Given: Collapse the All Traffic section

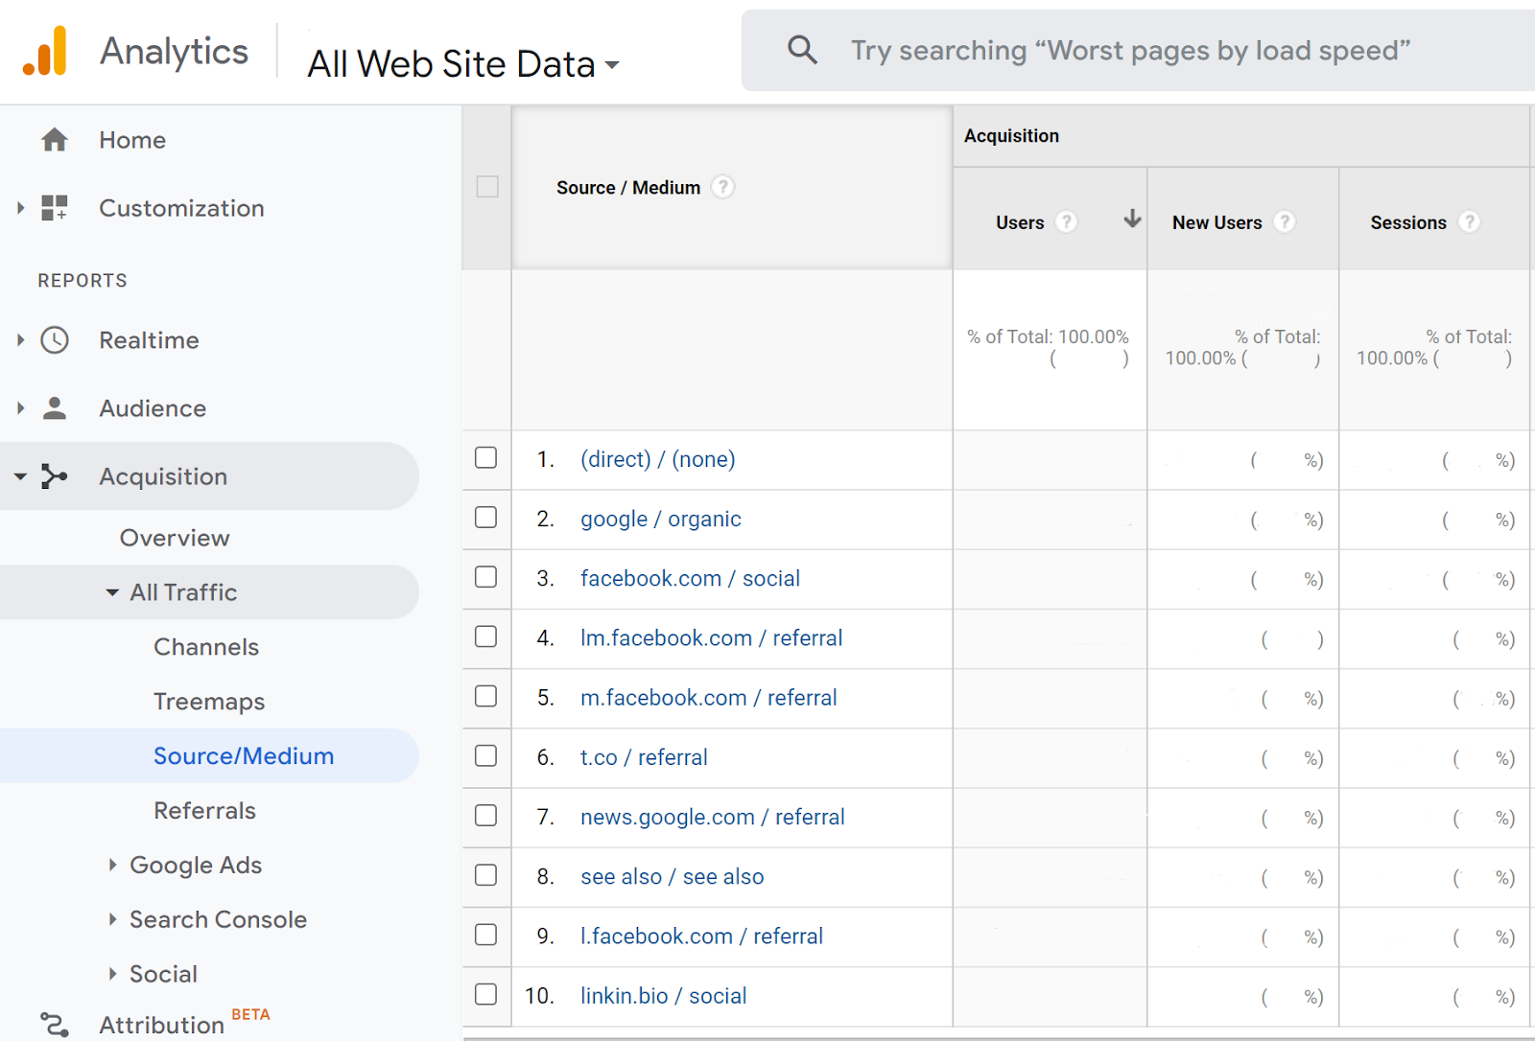Looking at the screenshot, I should pyautogui.click(x=112, y=591).
